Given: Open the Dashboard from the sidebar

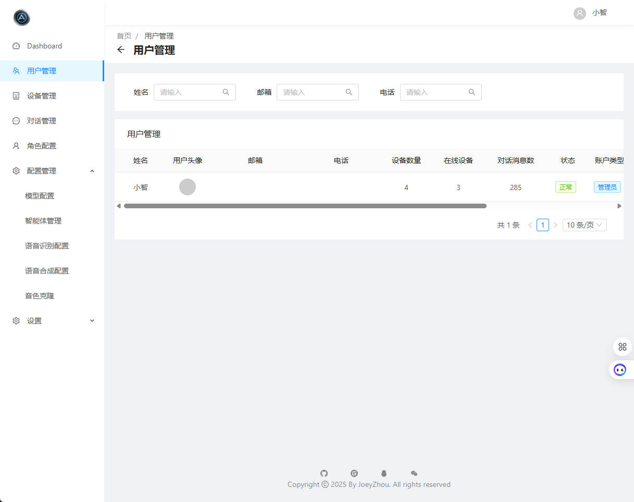Looking at the screenshot, I should click(x=44, y=46).
